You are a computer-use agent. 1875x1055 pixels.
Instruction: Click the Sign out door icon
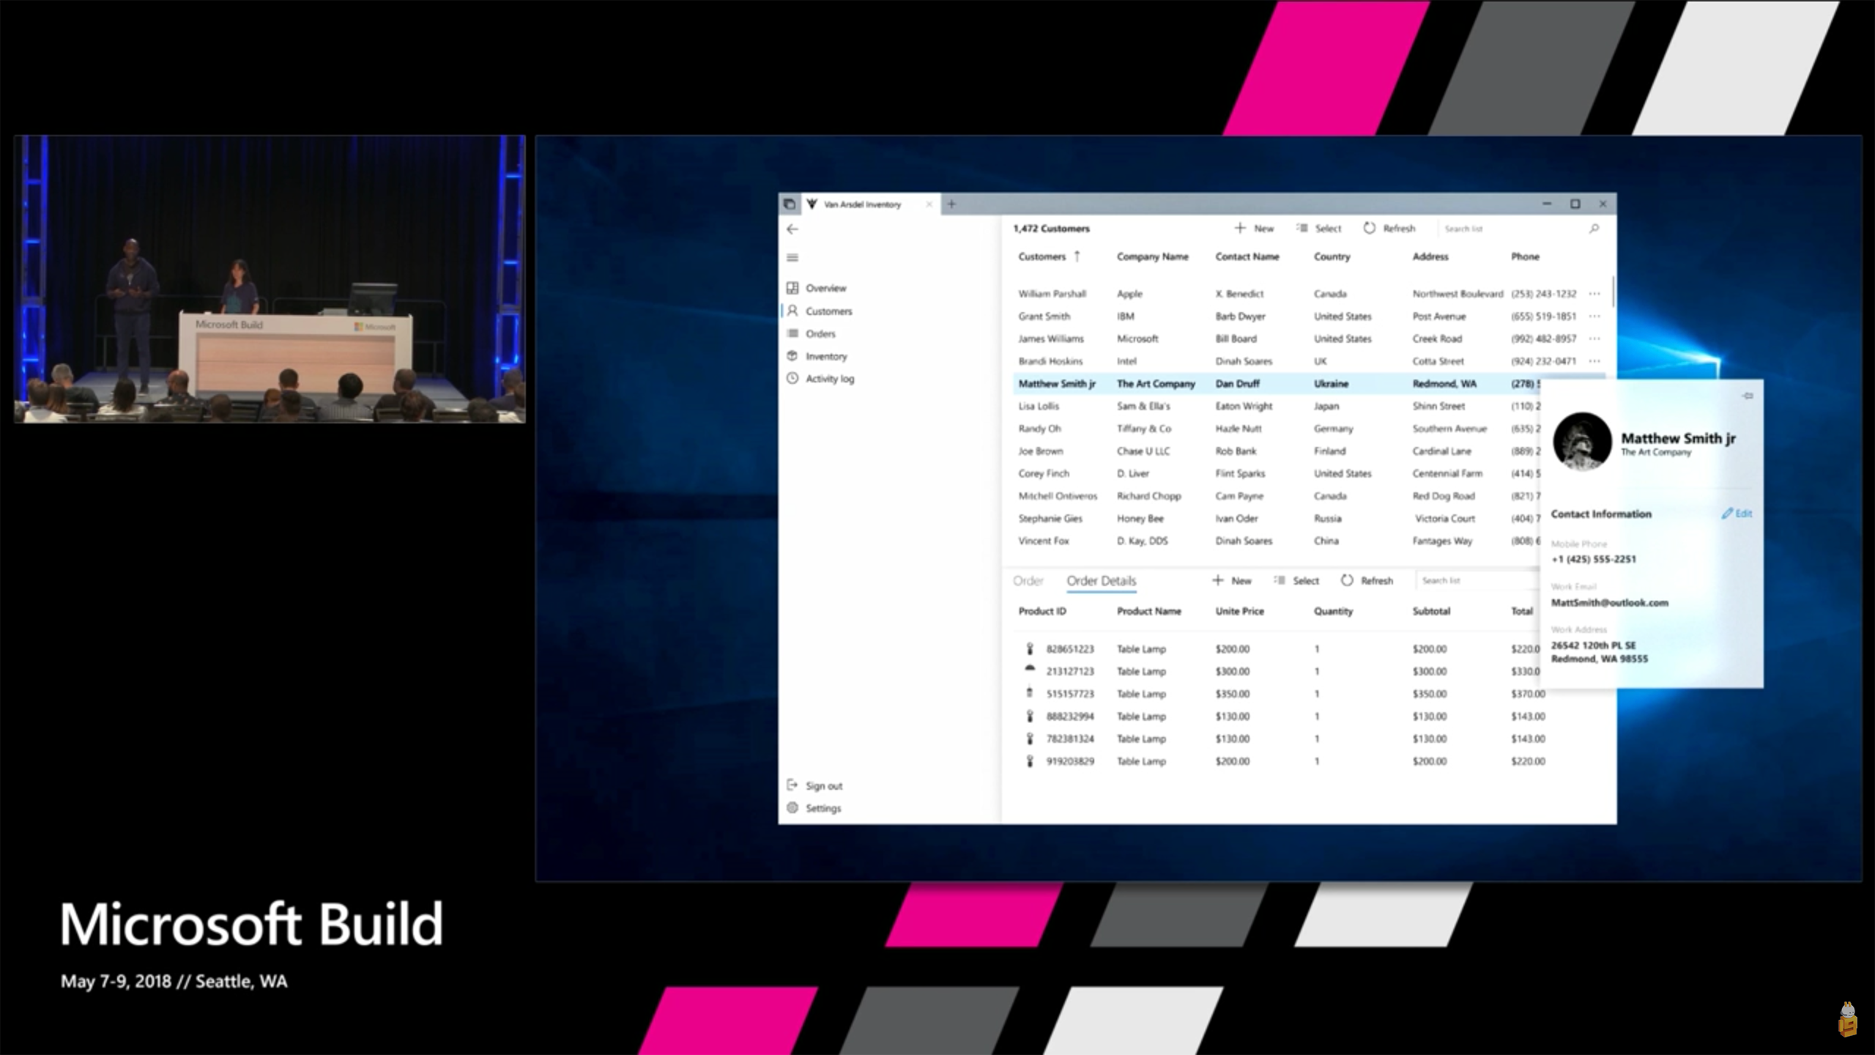point(792,785)
